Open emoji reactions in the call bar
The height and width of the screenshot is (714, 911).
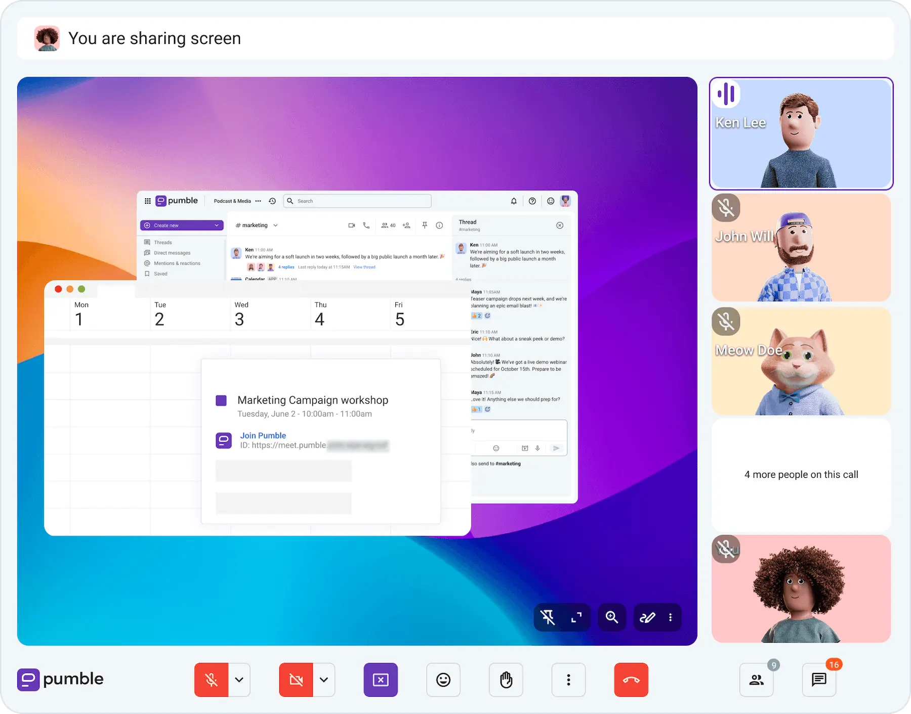point(443,680)
